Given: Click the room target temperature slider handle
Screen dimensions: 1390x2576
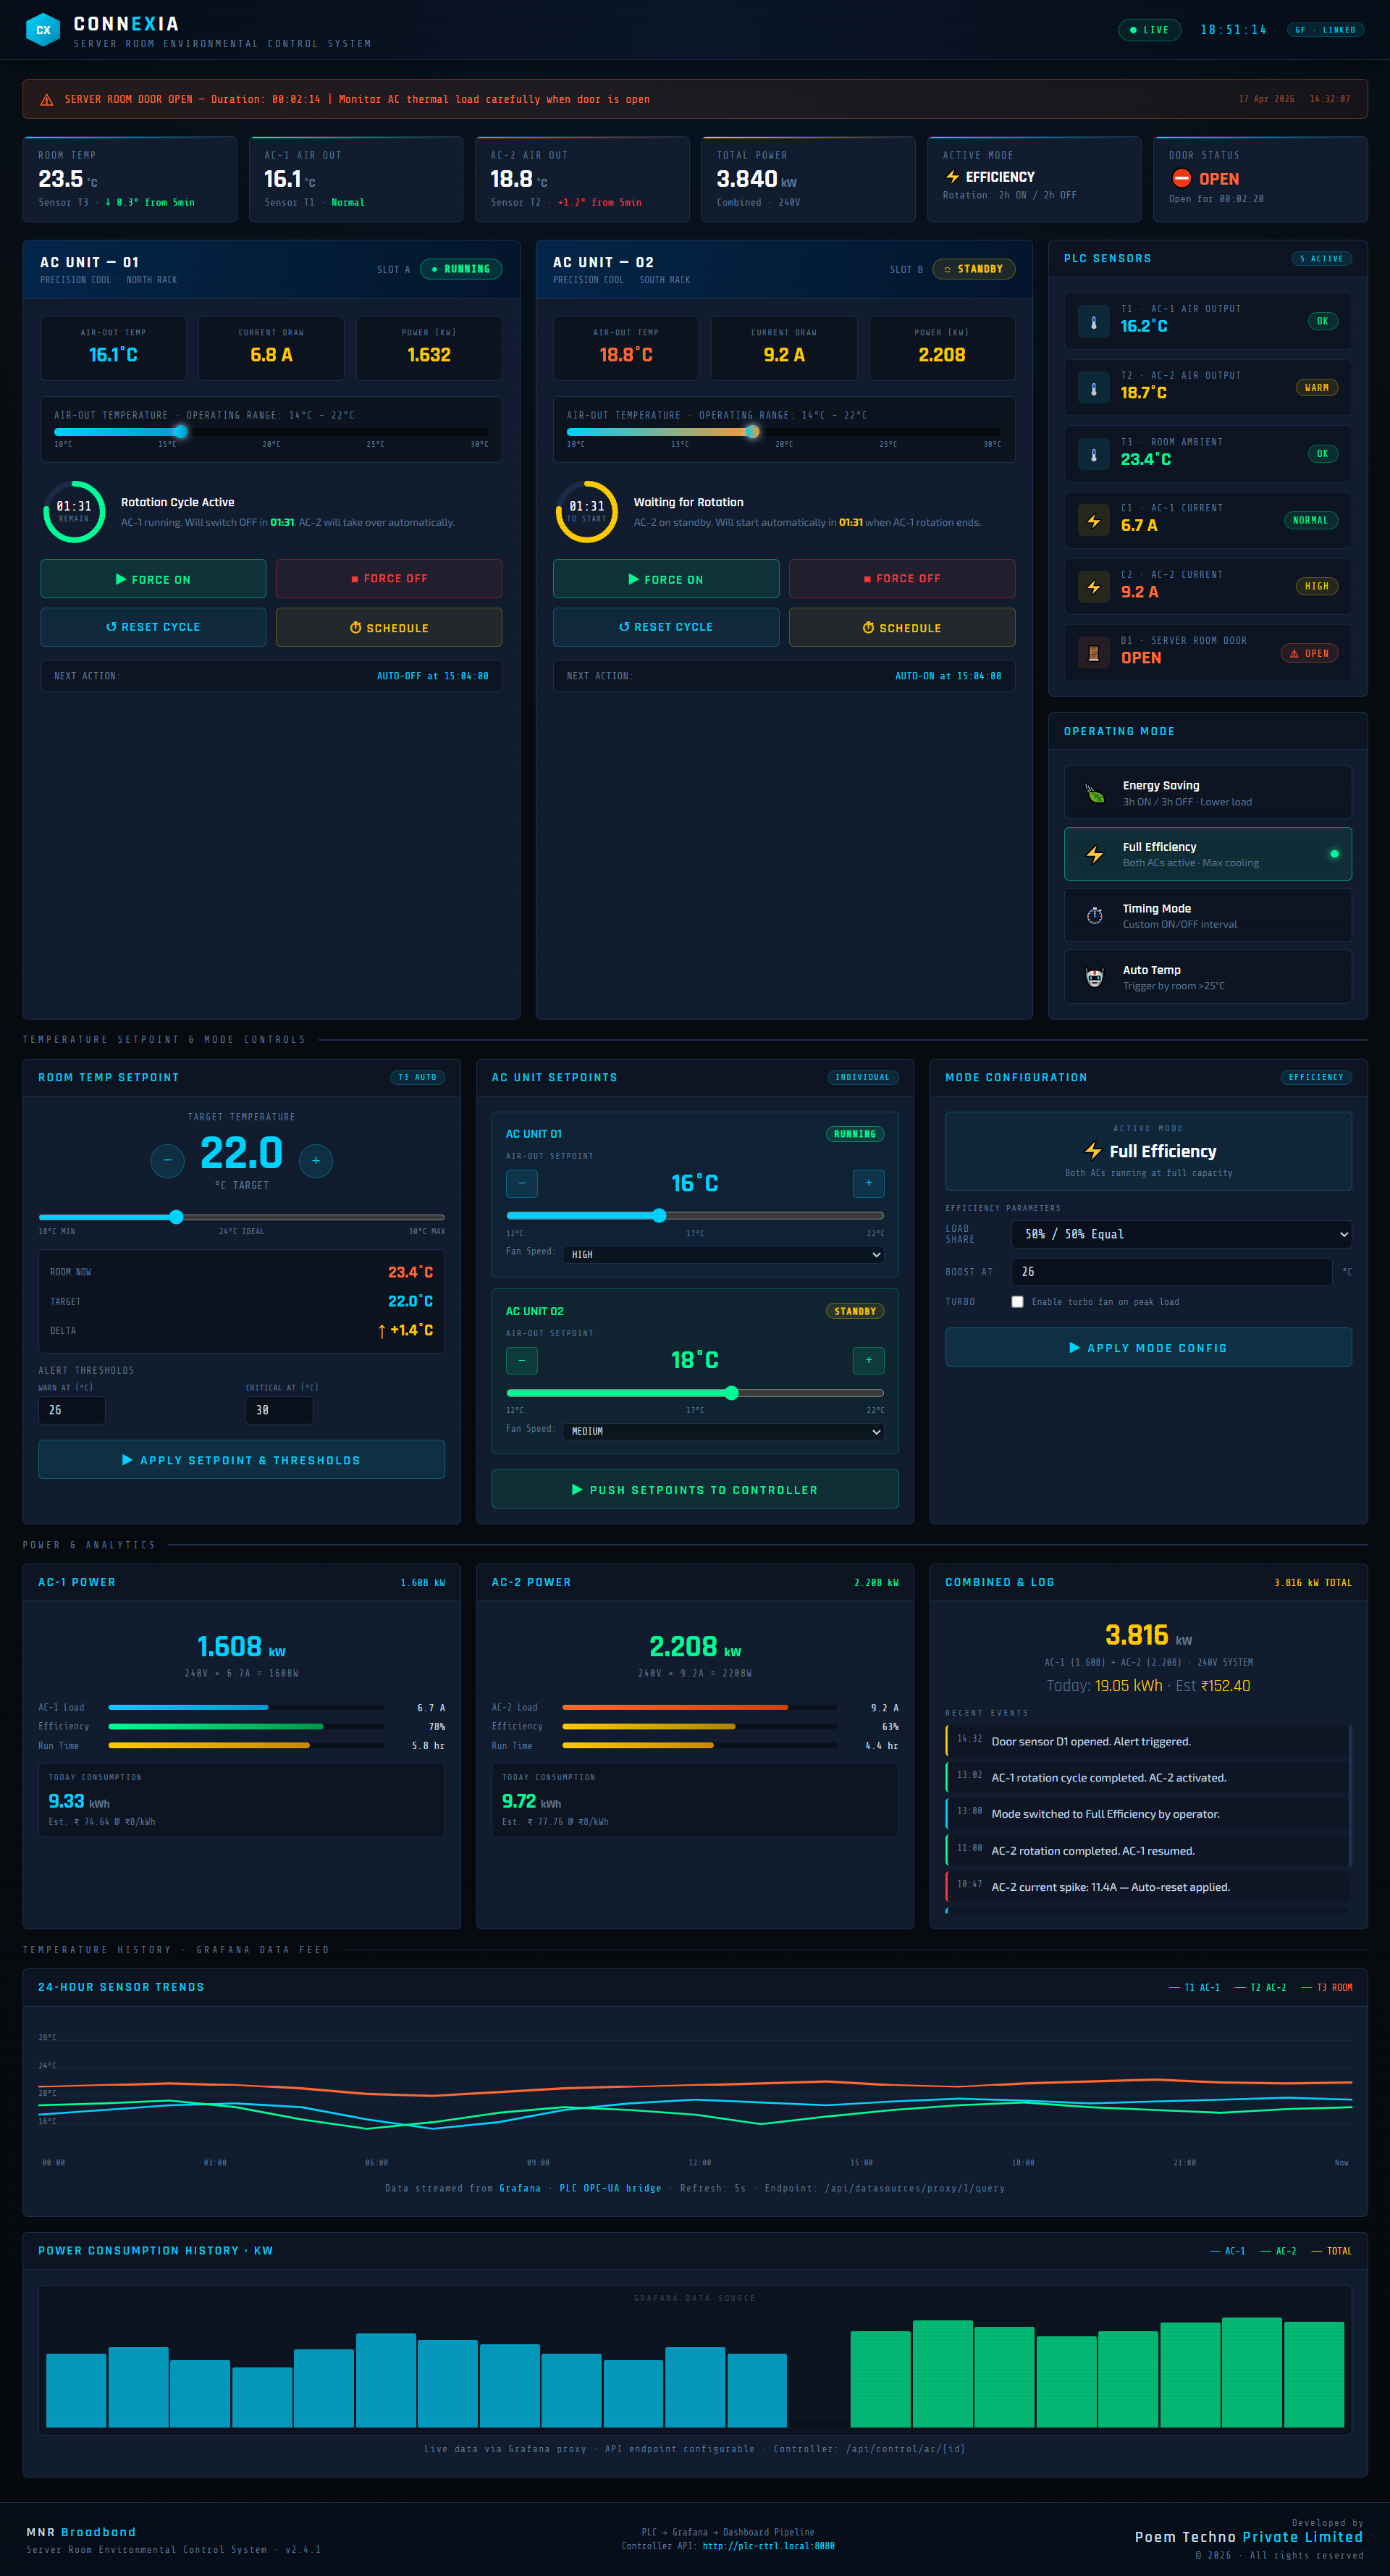Looking at the screenshot, I should [x=176, y=1217].
